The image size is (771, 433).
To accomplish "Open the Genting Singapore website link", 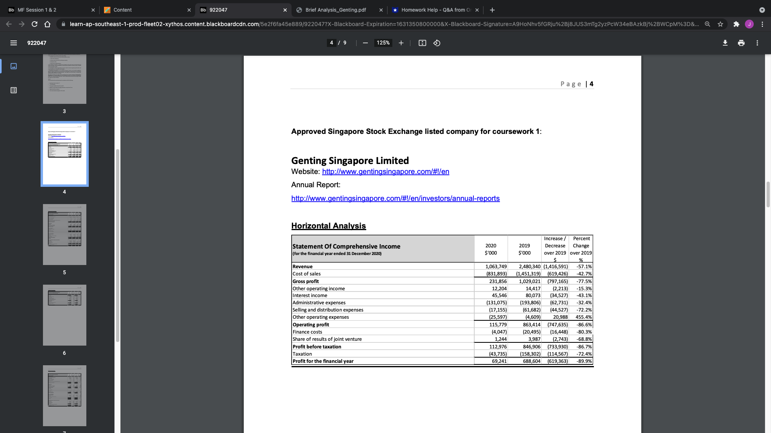I will click(385, 172).
